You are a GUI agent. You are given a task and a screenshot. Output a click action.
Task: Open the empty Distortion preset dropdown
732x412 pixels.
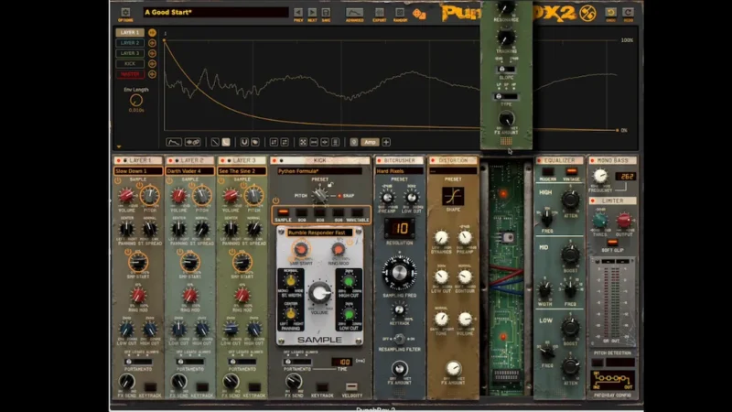coord(453,171)
